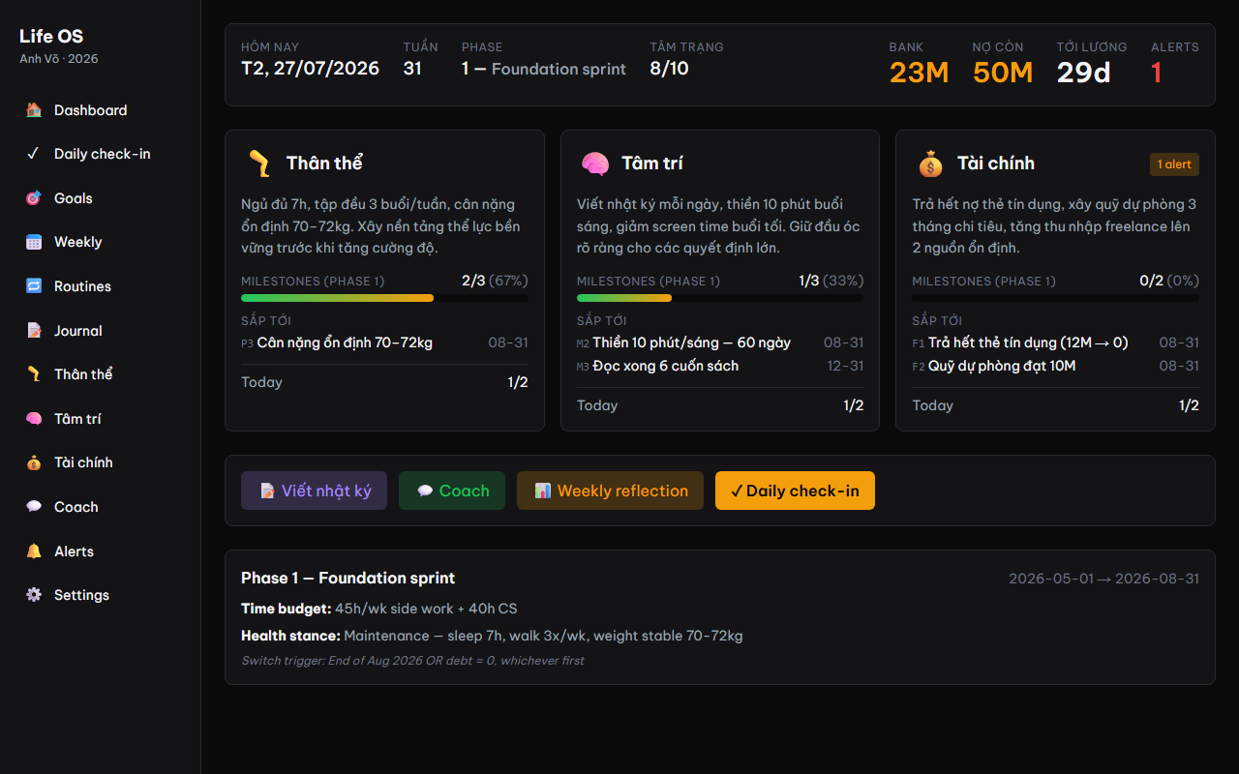Screen dimensions: 1239x774
Task: Click the 23M bank balance value
Action: coord(919,73)
